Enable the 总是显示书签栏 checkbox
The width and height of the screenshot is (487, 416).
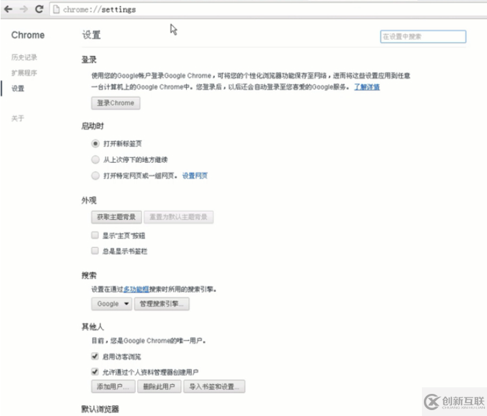pyautogui.click(x=94, y=251)
